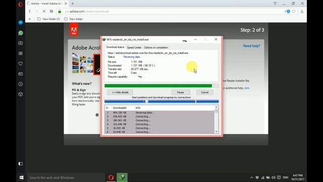Click the 'Info' column header

click(138, 108)
